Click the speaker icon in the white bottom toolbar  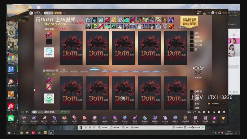pos(86,127)
